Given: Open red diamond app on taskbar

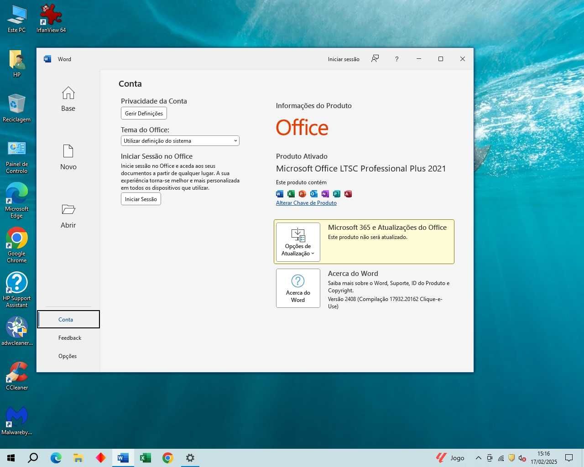Looking at the screenshot, I should [x=100, y=458].
